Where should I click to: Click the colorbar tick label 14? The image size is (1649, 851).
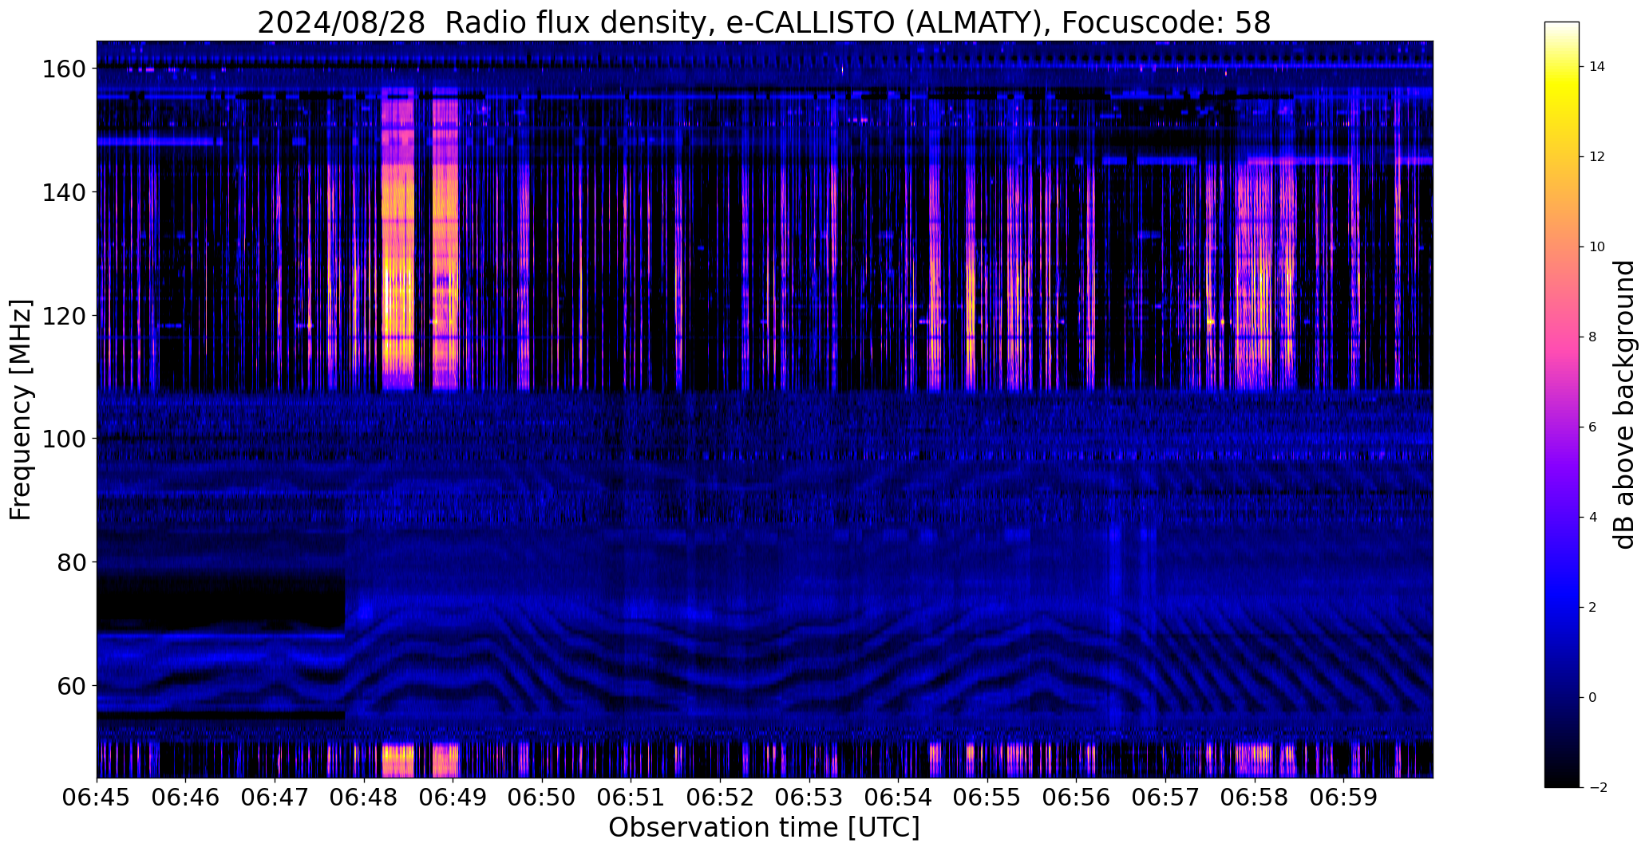(x=1596, y=67)
